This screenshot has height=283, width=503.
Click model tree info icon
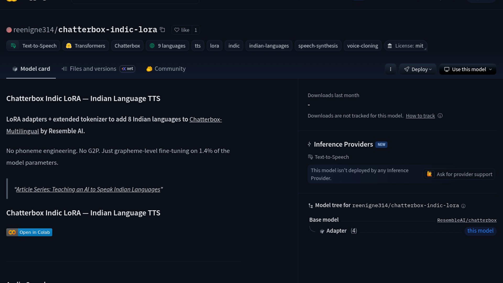[x=463, y=206]
